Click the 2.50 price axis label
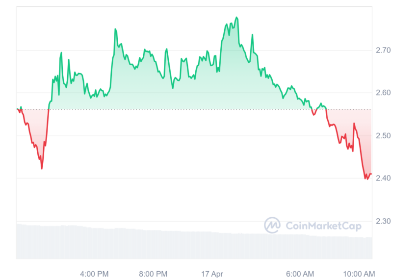 point(383,135)
